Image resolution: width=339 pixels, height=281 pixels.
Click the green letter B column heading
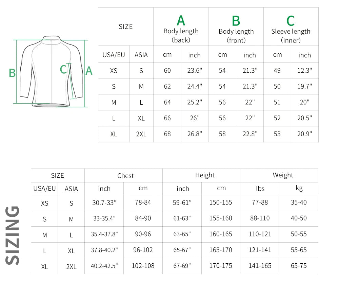point(236,21)
